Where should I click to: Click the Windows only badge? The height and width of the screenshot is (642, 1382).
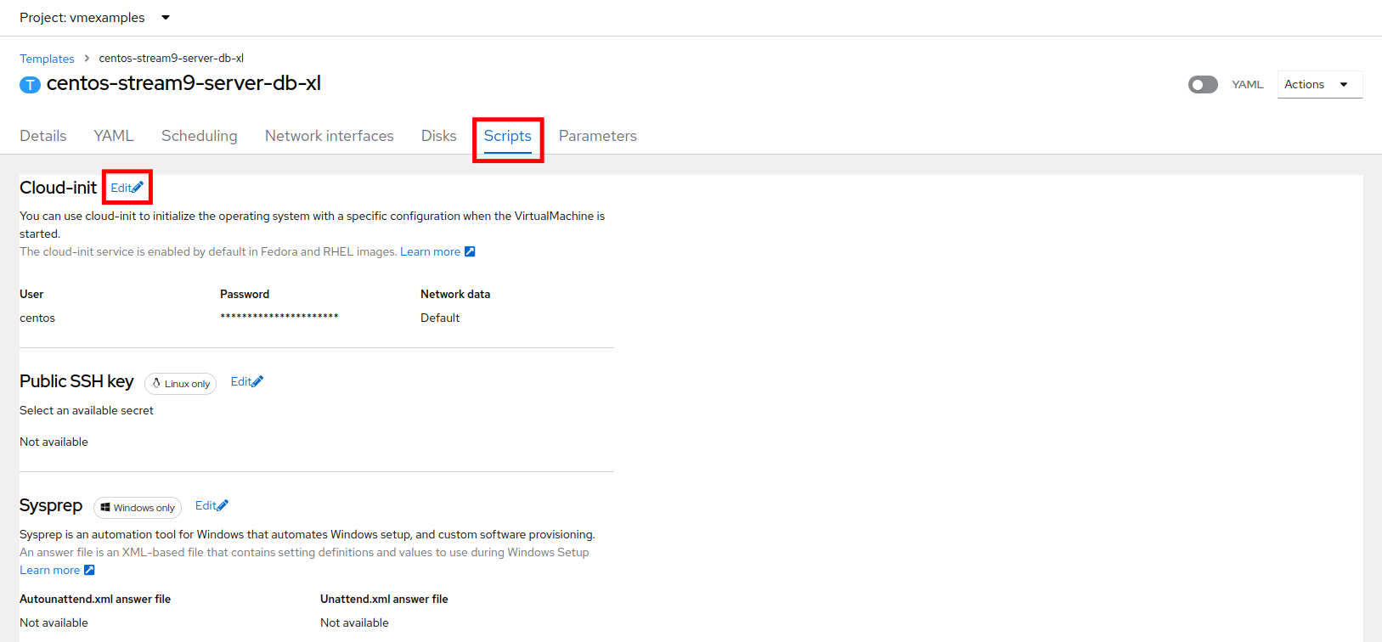click(138, 508)
